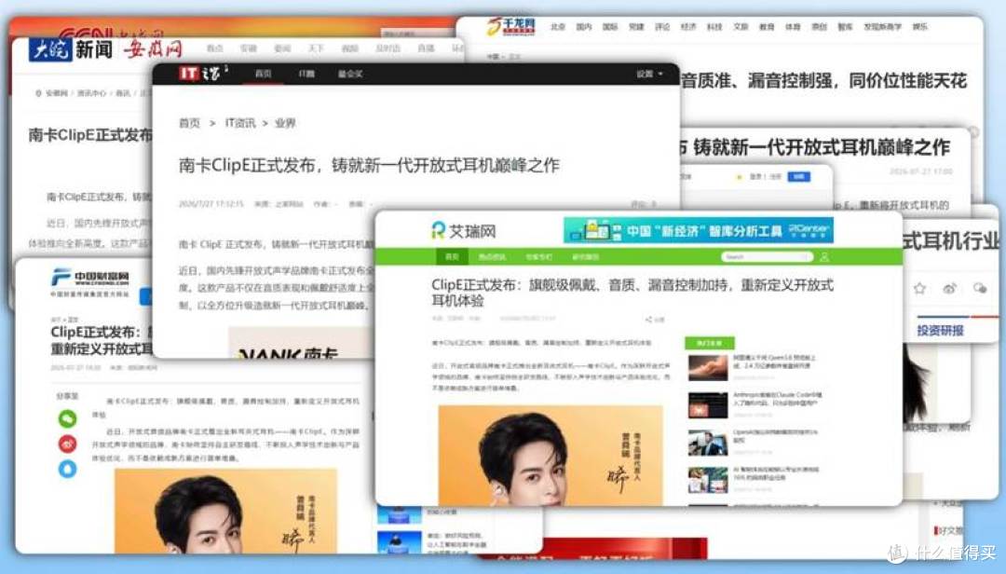Open the 设置 dropdown in the black header
Image resolution: width=1006 pixels, height=574 pixels.
pos(649,74)
